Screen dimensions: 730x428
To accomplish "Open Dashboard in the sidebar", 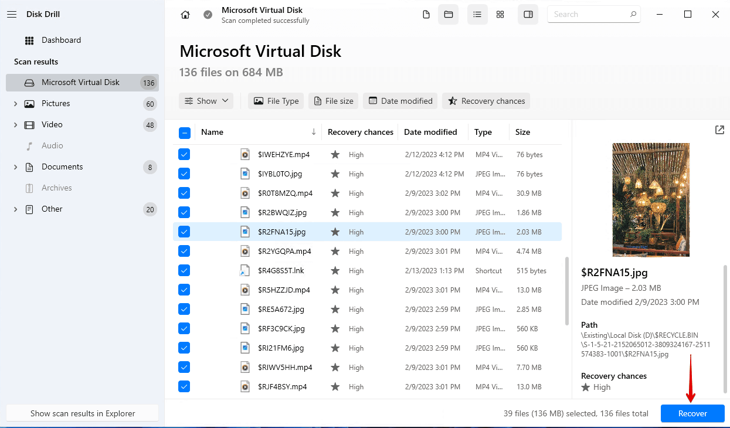I will 61,40.
